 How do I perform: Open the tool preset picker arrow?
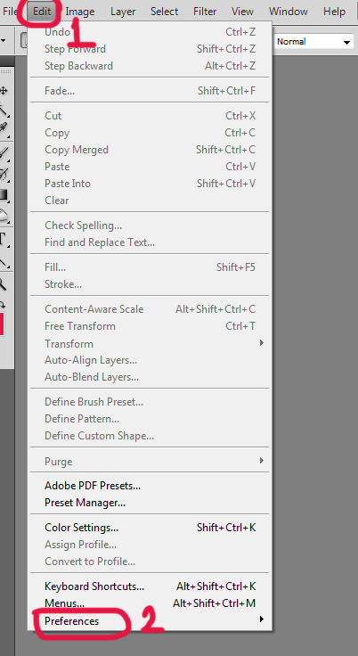4,41
